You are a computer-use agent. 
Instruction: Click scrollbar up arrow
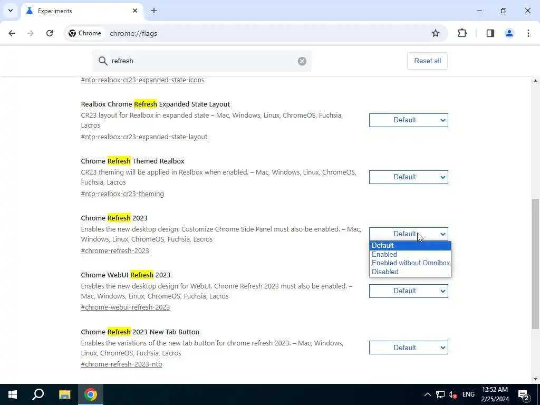tap(535, 81)
